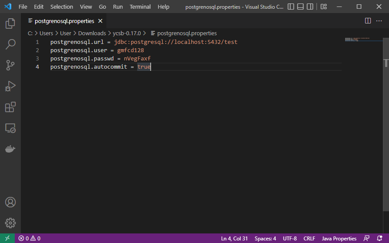This screenshot has width=389, height=243.
Task: Click Ln 4, Col 31 to go to line
Action: [x=234, y=239]
